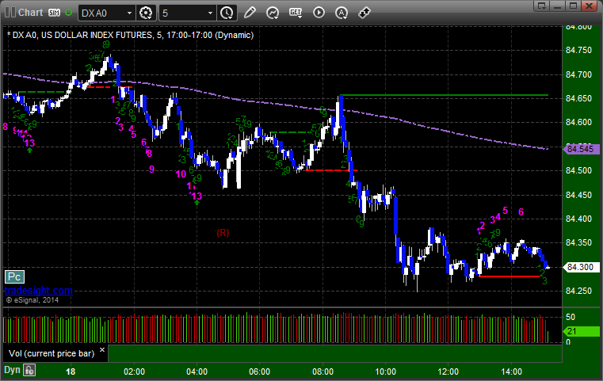
Task: Open the time template clock menu
Action: (227, 13)
